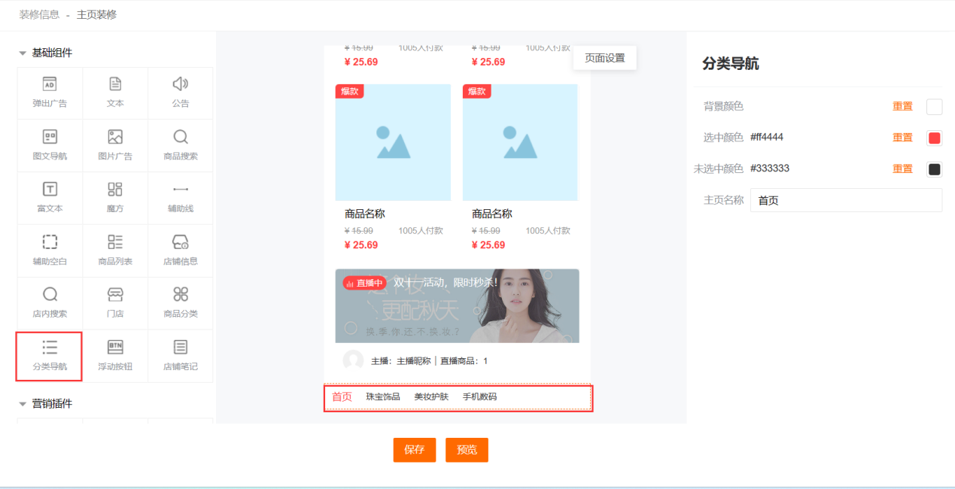The image size is (955, 489).
Task: Add the 文本 text component
Action: (x=115, y=93)
